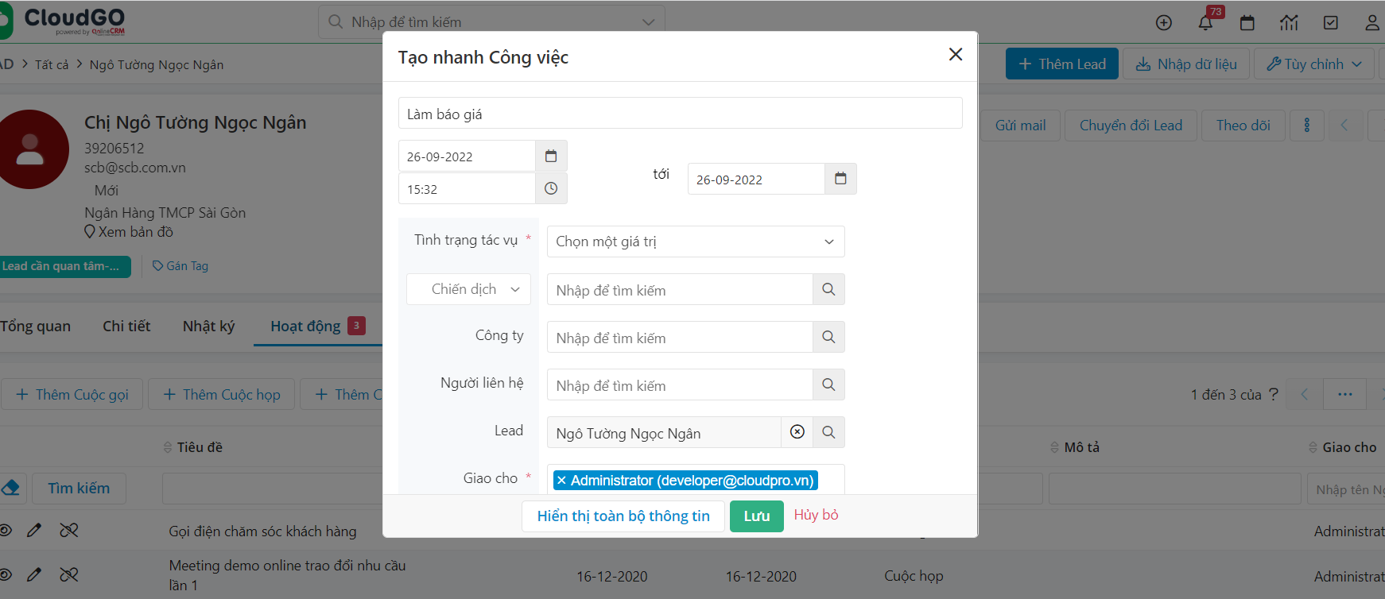Open the tasks checkmark icon in the header

(x=1331, y=22)
